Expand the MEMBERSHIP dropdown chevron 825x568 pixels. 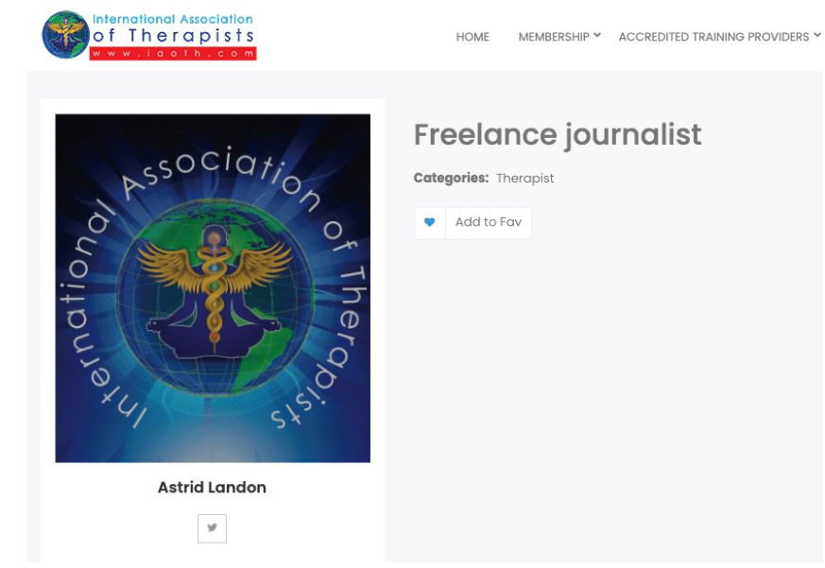click(597, 35)
